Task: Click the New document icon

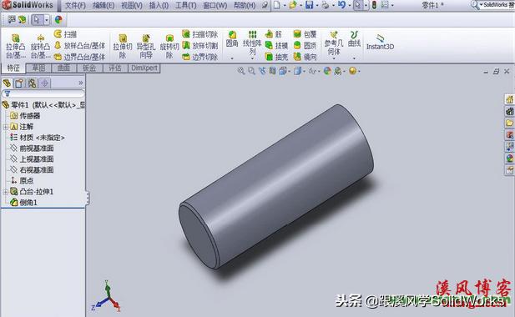Action: pyautogui.click(x=277, y=5)
